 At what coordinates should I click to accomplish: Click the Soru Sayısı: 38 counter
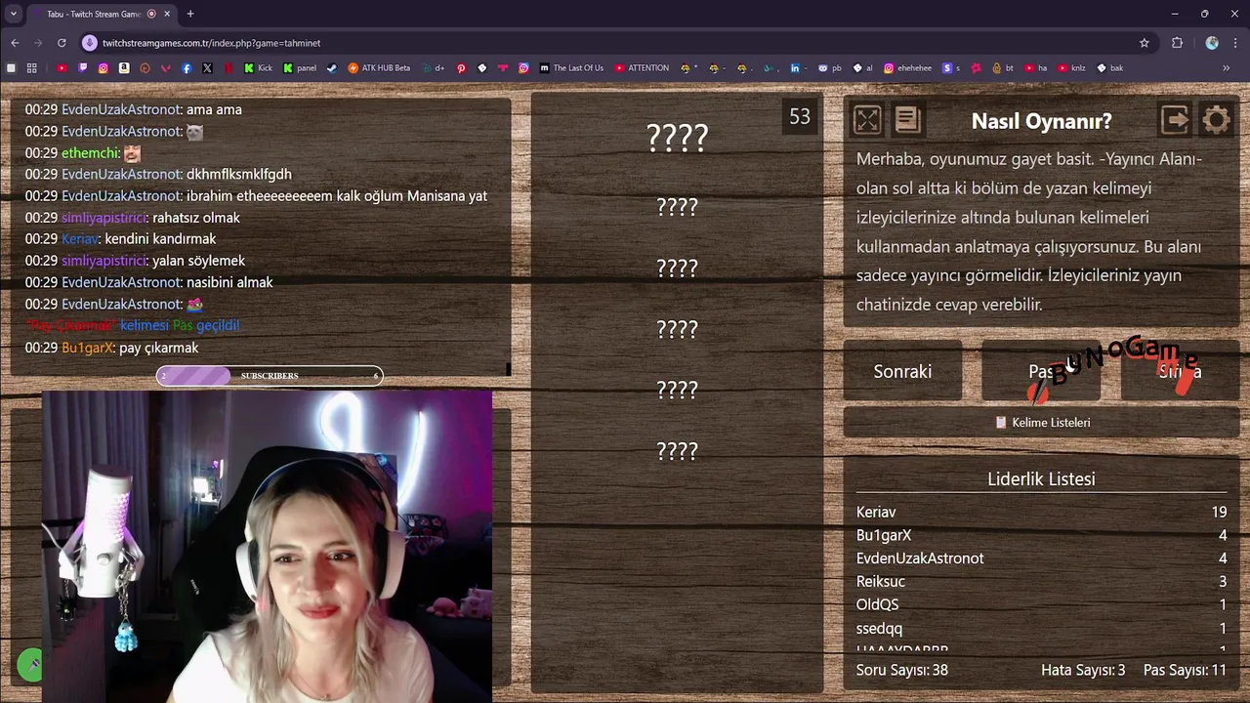(902, 670)
